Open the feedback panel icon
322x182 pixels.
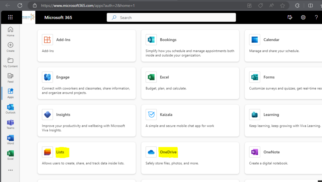pos(290,17)
